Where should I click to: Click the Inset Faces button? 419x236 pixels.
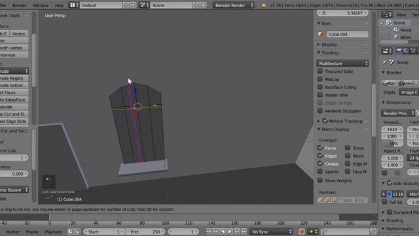pyautogui.click(x=14, y=92)
